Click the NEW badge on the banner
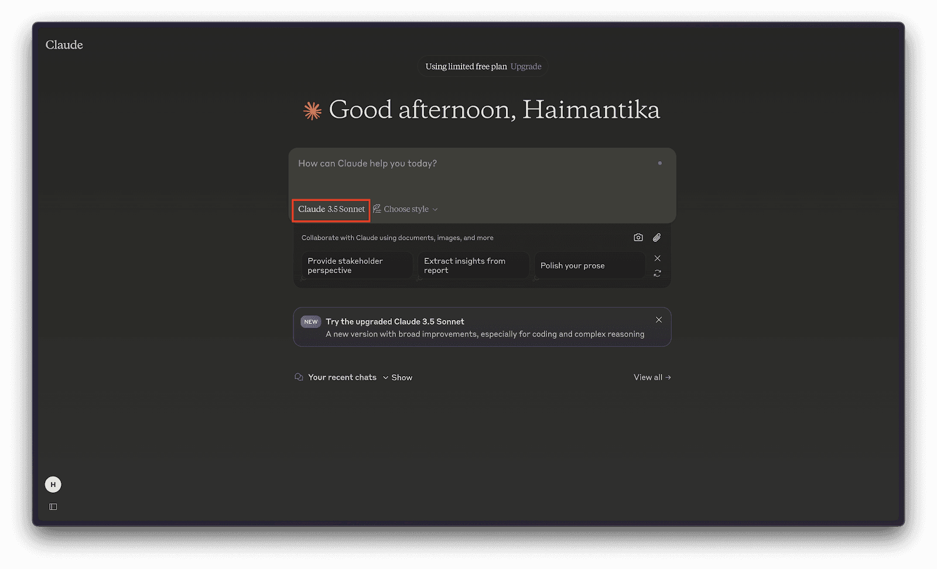 click(x=311, y=322)
